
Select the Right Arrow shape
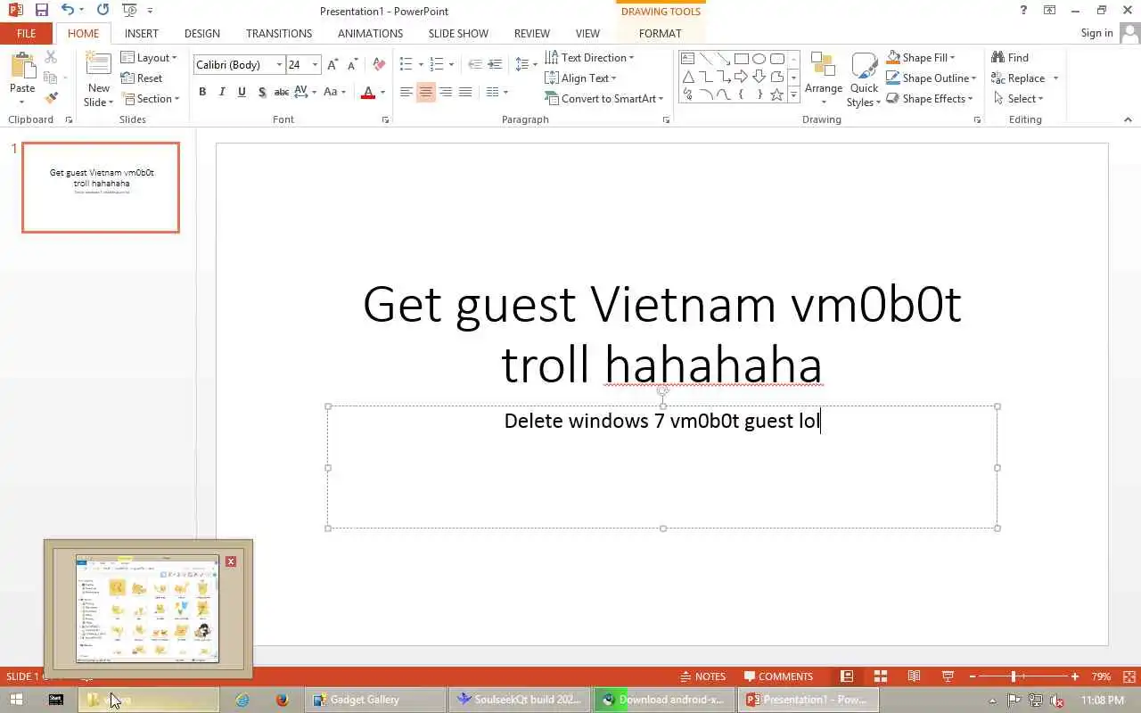coord(741,77)
